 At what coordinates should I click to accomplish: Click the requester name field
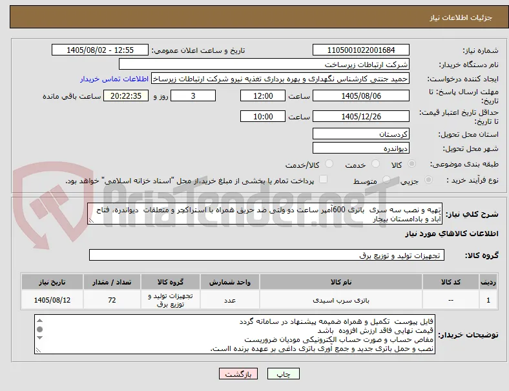tap(280, 79)
